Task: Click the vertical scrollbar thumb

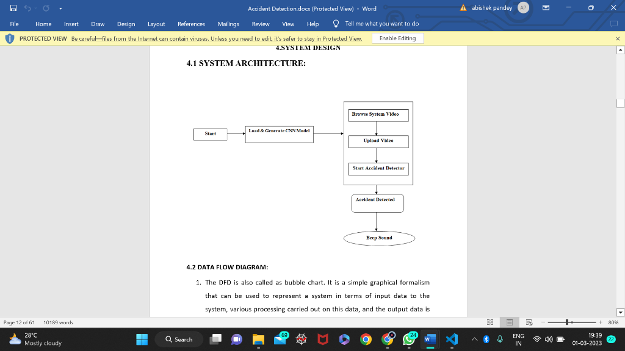Action: pos(620,103)
